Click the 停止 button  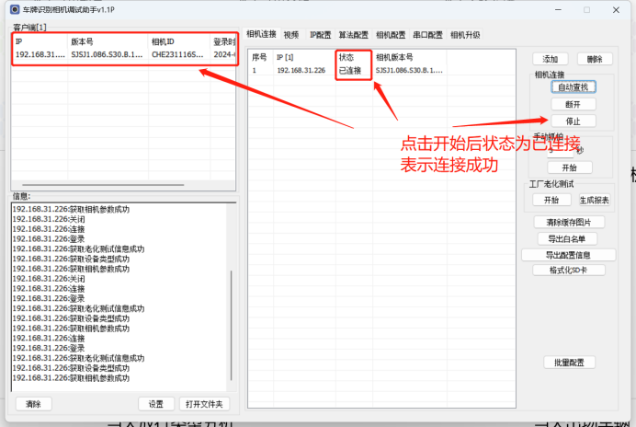pos(574,121)
